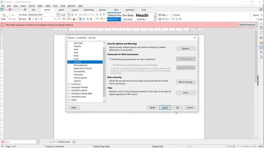Enable Persistently save passwords for web connections
Image resolution: width=264 pixels, height=148 pixels.
[x=110, y=59]
